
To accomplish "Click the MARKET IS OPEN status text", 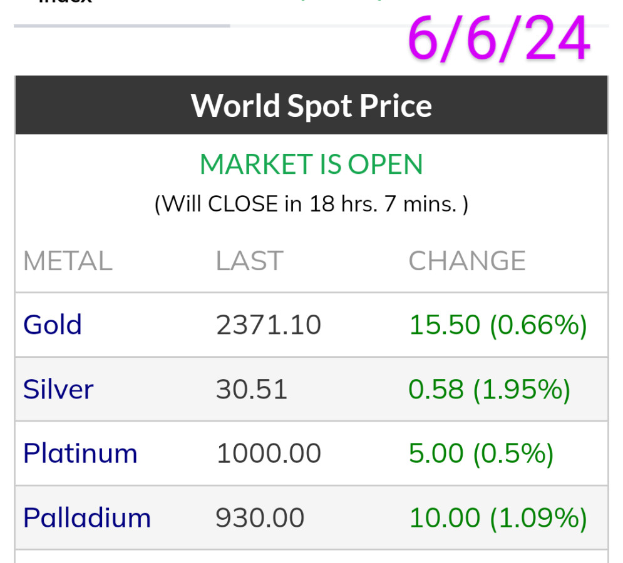I will coord(311,165).
